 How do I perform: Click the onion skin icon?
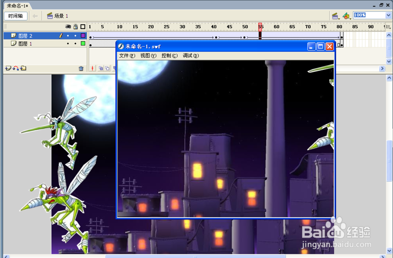[101, 68]
